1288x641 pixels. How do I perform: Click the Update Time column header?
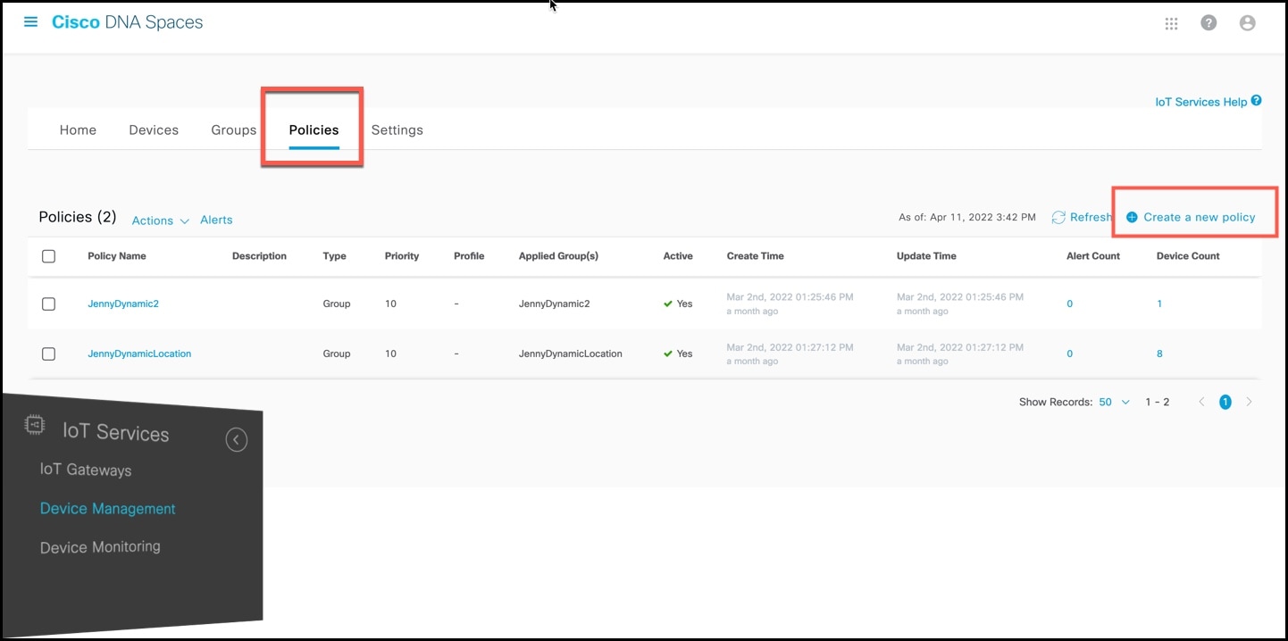[926, 256]
